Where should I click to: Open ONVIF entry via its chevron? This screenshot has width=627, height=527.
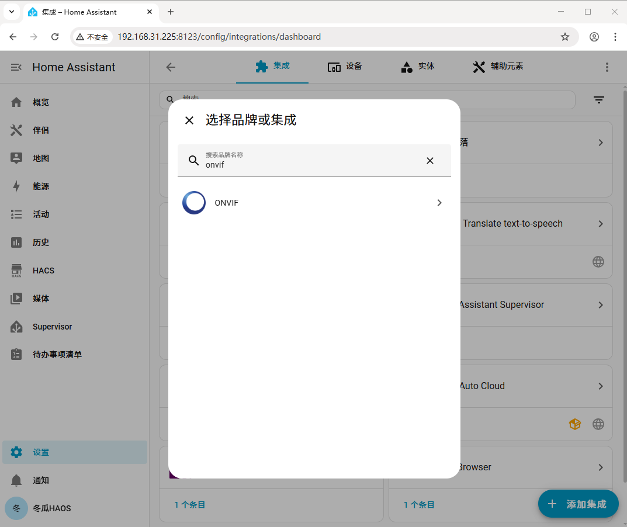point(439,203)
